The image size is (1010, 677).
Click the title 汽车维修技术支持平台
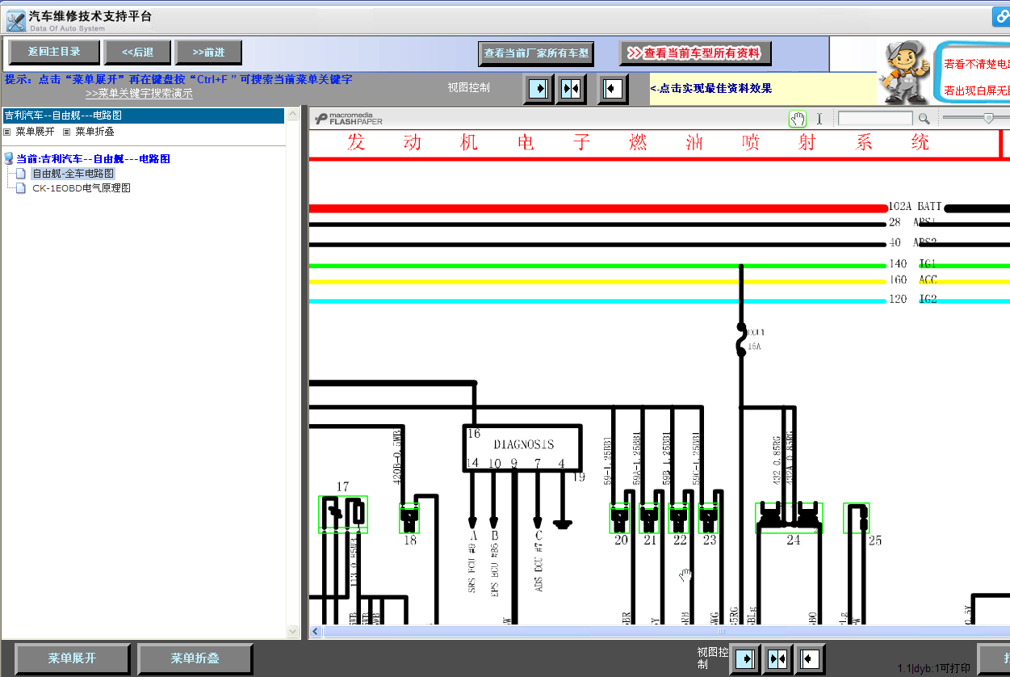tap(90, 16)
